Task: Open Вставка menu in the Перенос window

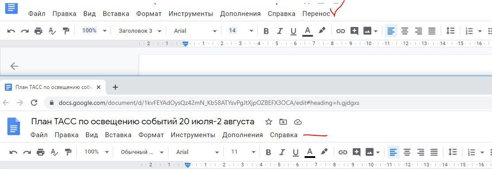Action: (x=116, y=14)
